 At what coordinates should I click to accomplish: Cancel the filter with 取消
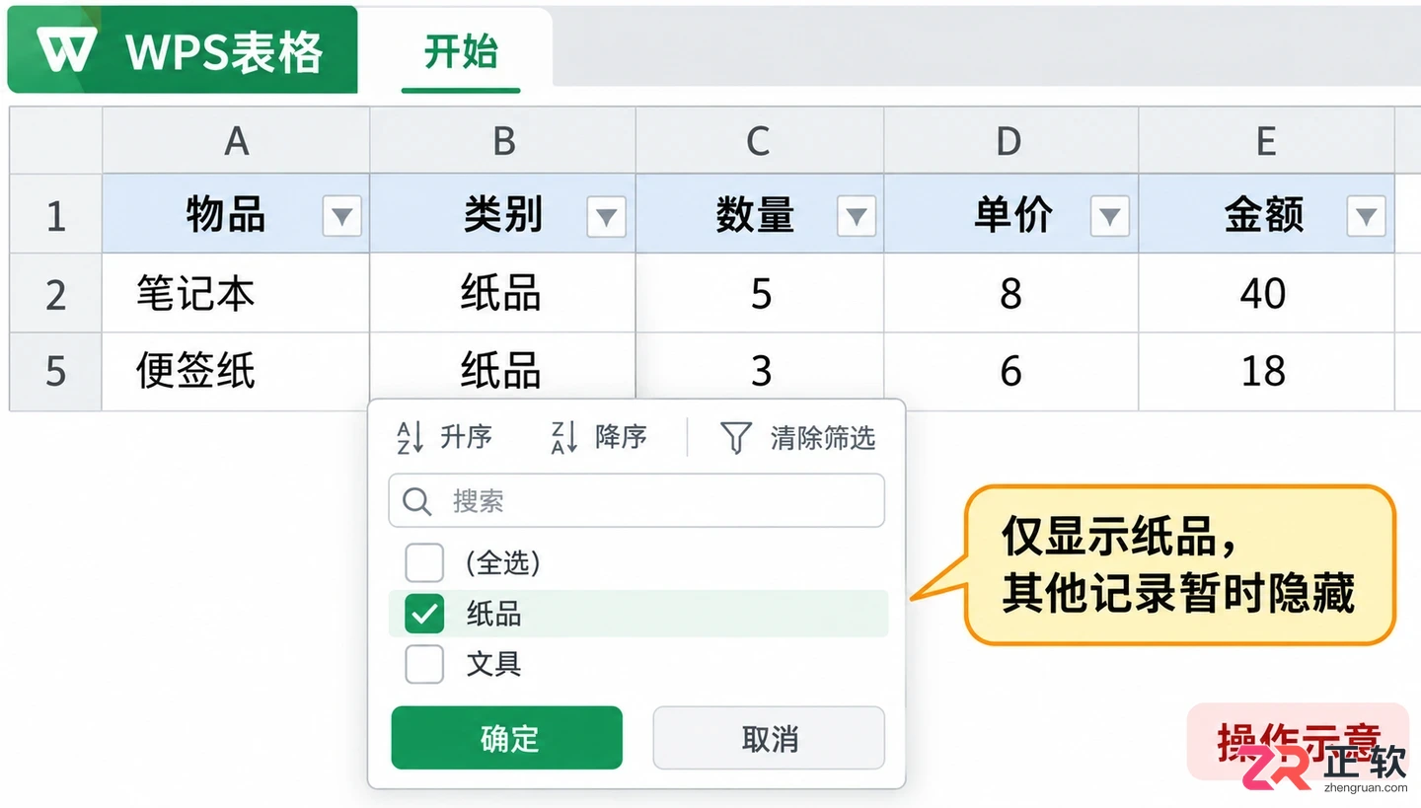coord(769,738)
